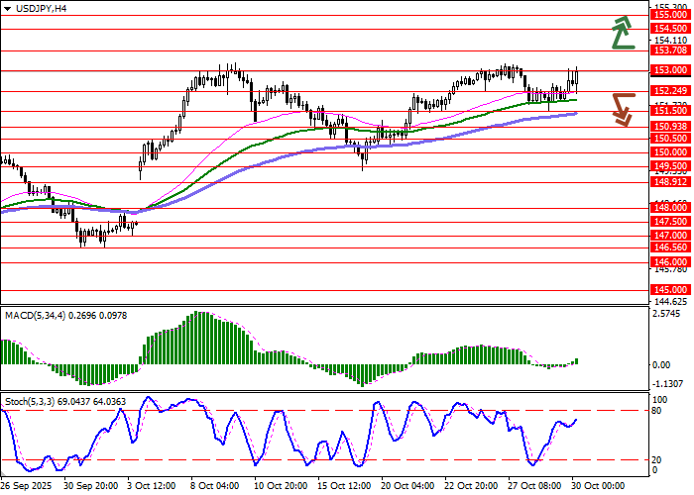Select the 152.249 price level tag

point(671,91)
